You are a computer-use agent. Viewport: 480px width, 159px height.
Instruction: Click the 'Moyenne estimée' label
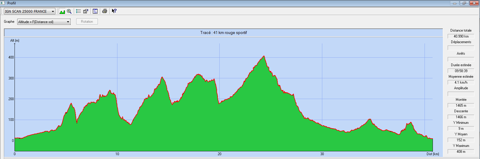point(461,77)
